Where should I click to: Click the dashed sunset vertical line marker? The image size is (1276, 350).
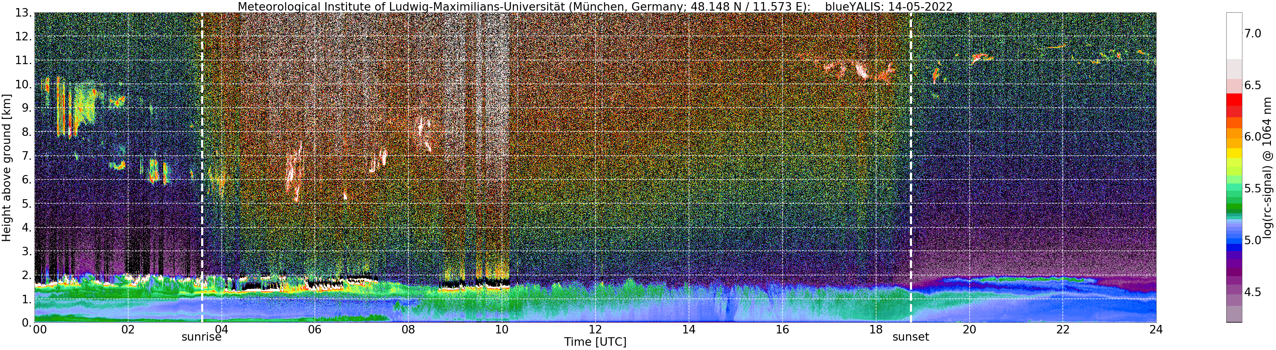coord(910,167)
